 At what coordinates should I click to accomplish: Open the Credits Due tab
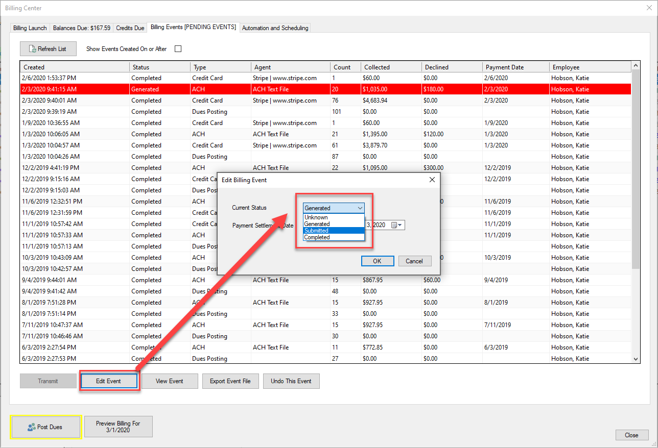click(x=130, y=28)
